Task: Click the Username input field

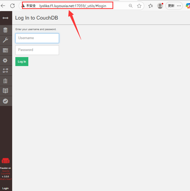Action: pyautogui.click(x=37, y=38)
